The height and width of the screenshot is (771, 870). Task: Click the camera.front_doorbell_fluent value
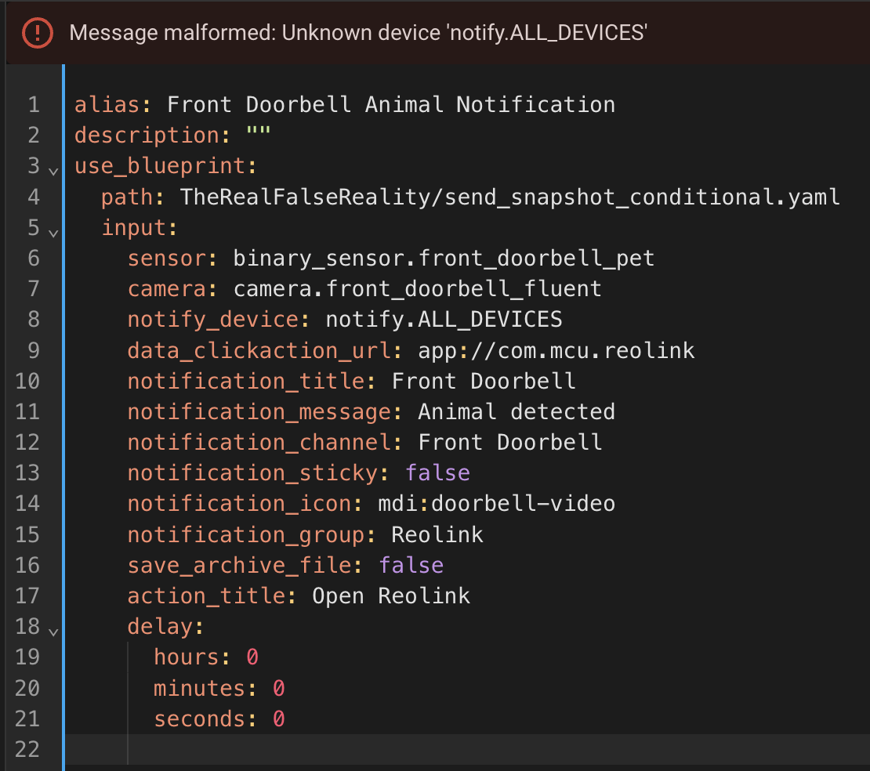click(417, 289)
